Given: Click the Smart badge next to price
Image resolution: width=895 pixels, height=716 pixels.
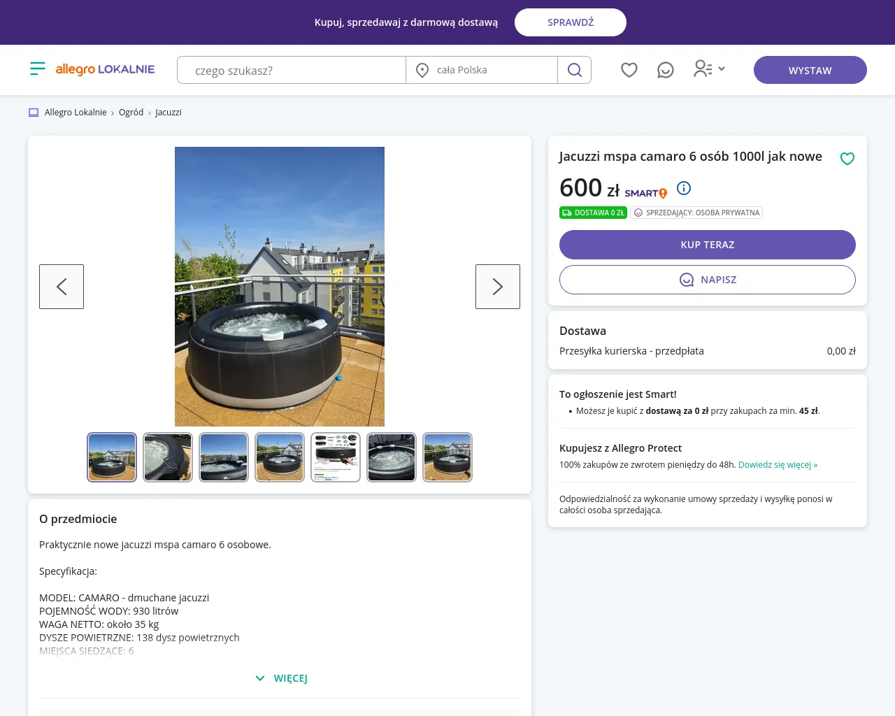Looking at the screenshot, I should [646, 193].
